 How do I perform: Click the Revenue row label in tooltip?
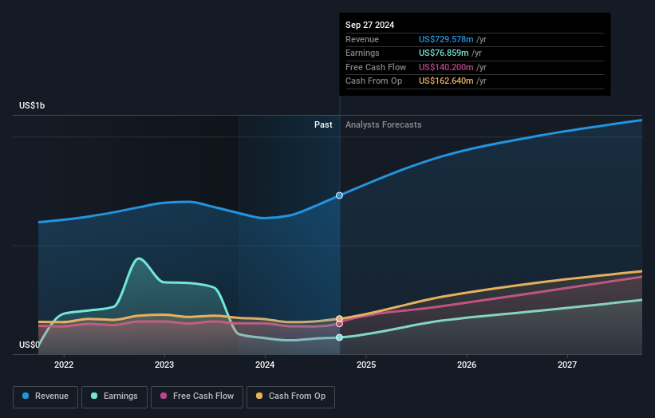coord(362,39)
